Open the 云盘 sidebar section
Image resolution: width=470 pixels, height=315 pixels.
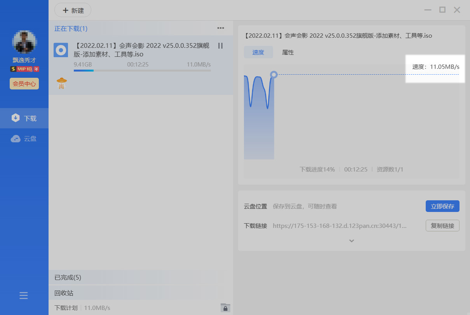(24, 138)
